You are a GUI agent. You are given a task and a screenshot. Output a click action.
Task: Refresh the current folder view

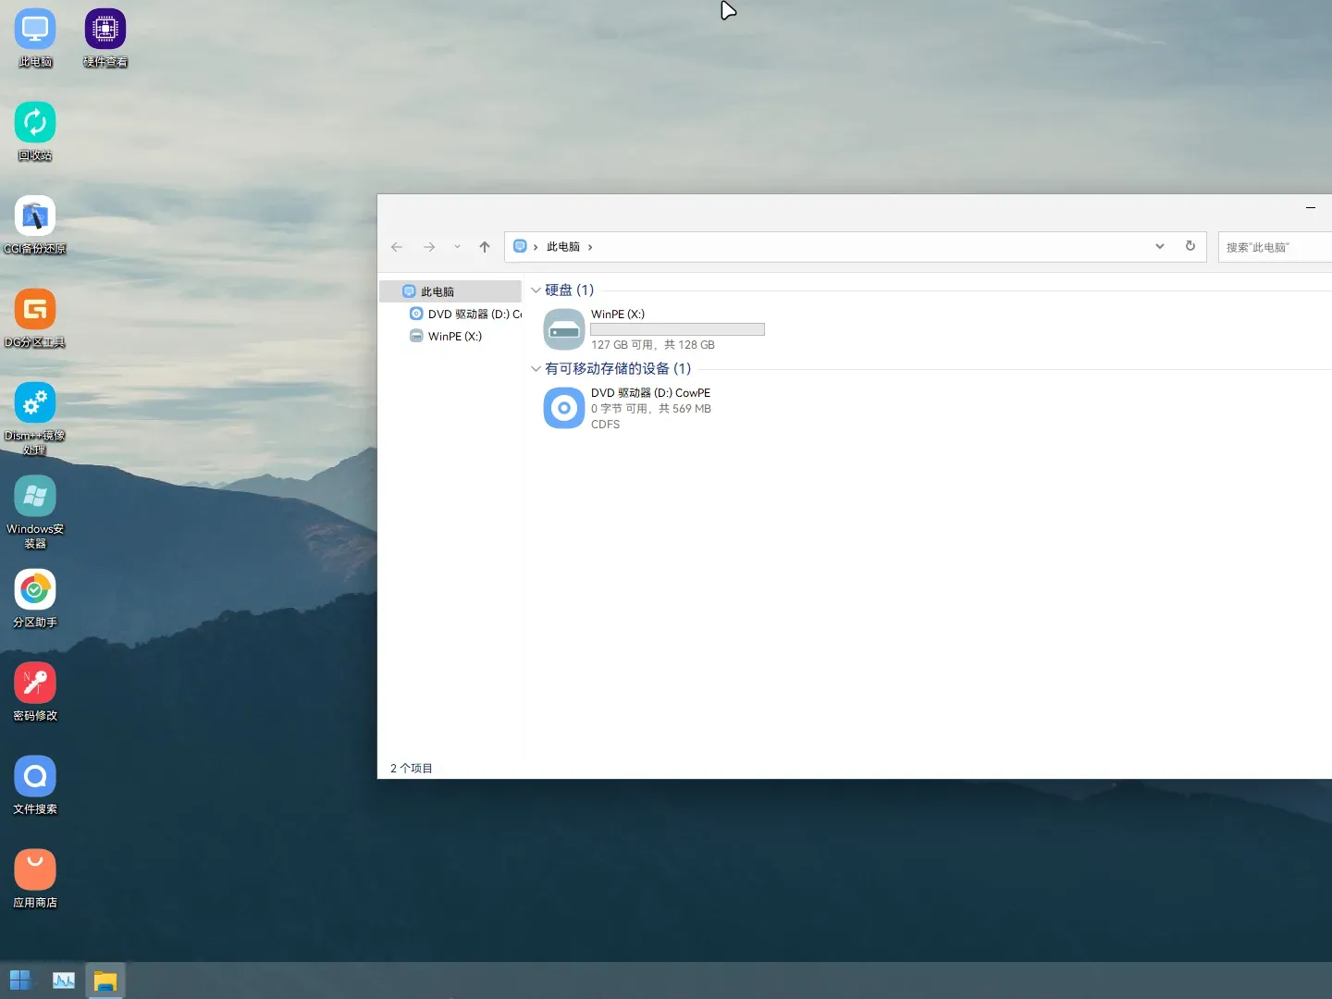[x=1190, y=247]
